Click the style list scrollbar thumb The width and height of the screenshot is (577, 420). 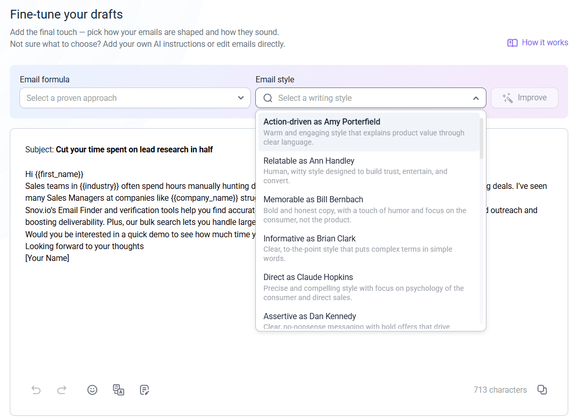point(481,138)
